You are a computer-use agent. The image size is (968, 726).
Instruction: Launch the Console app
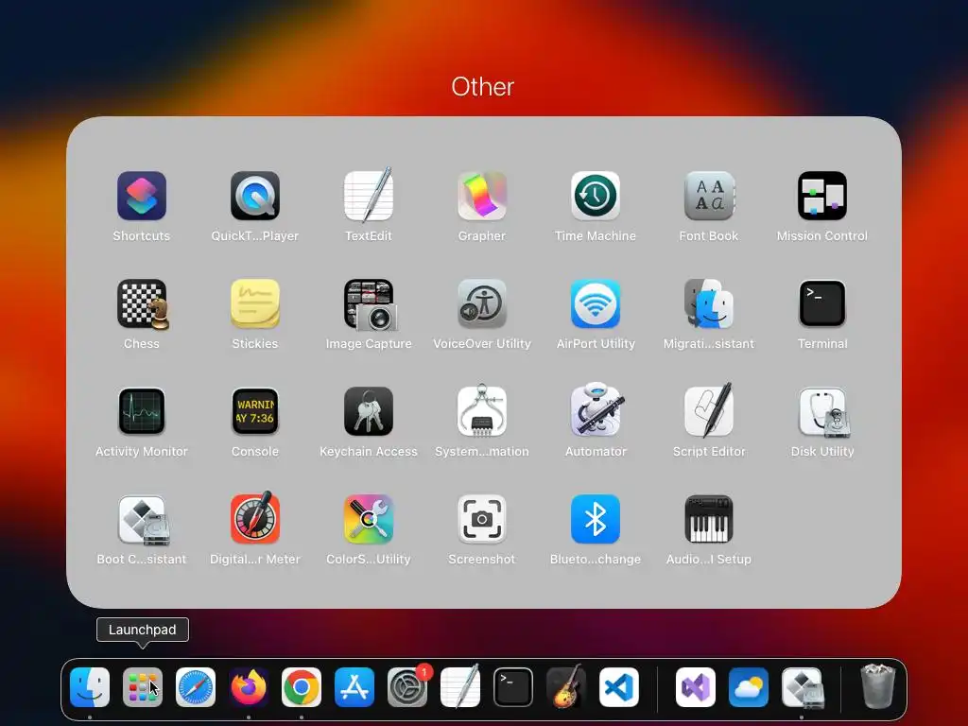255,411
